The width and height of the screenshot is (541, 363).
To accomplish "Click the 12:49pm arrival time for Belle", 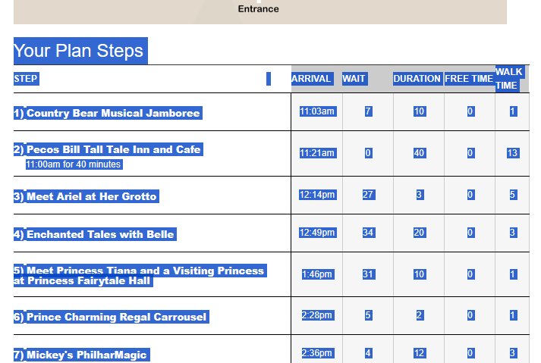I will point(317,232).
